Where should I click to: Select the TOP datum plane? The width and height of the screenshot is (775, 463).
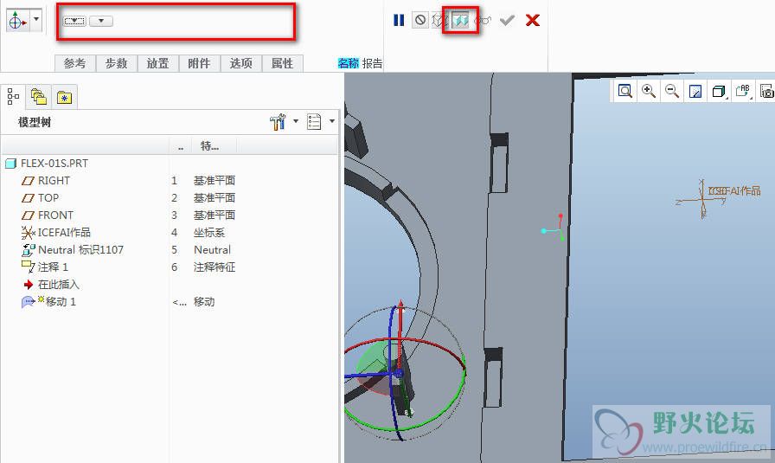tap(48, 198)
